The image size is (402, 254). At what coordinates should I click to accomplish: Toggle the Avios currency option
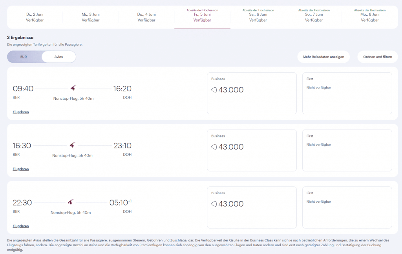pyautogui.click(x=58, y=57)
